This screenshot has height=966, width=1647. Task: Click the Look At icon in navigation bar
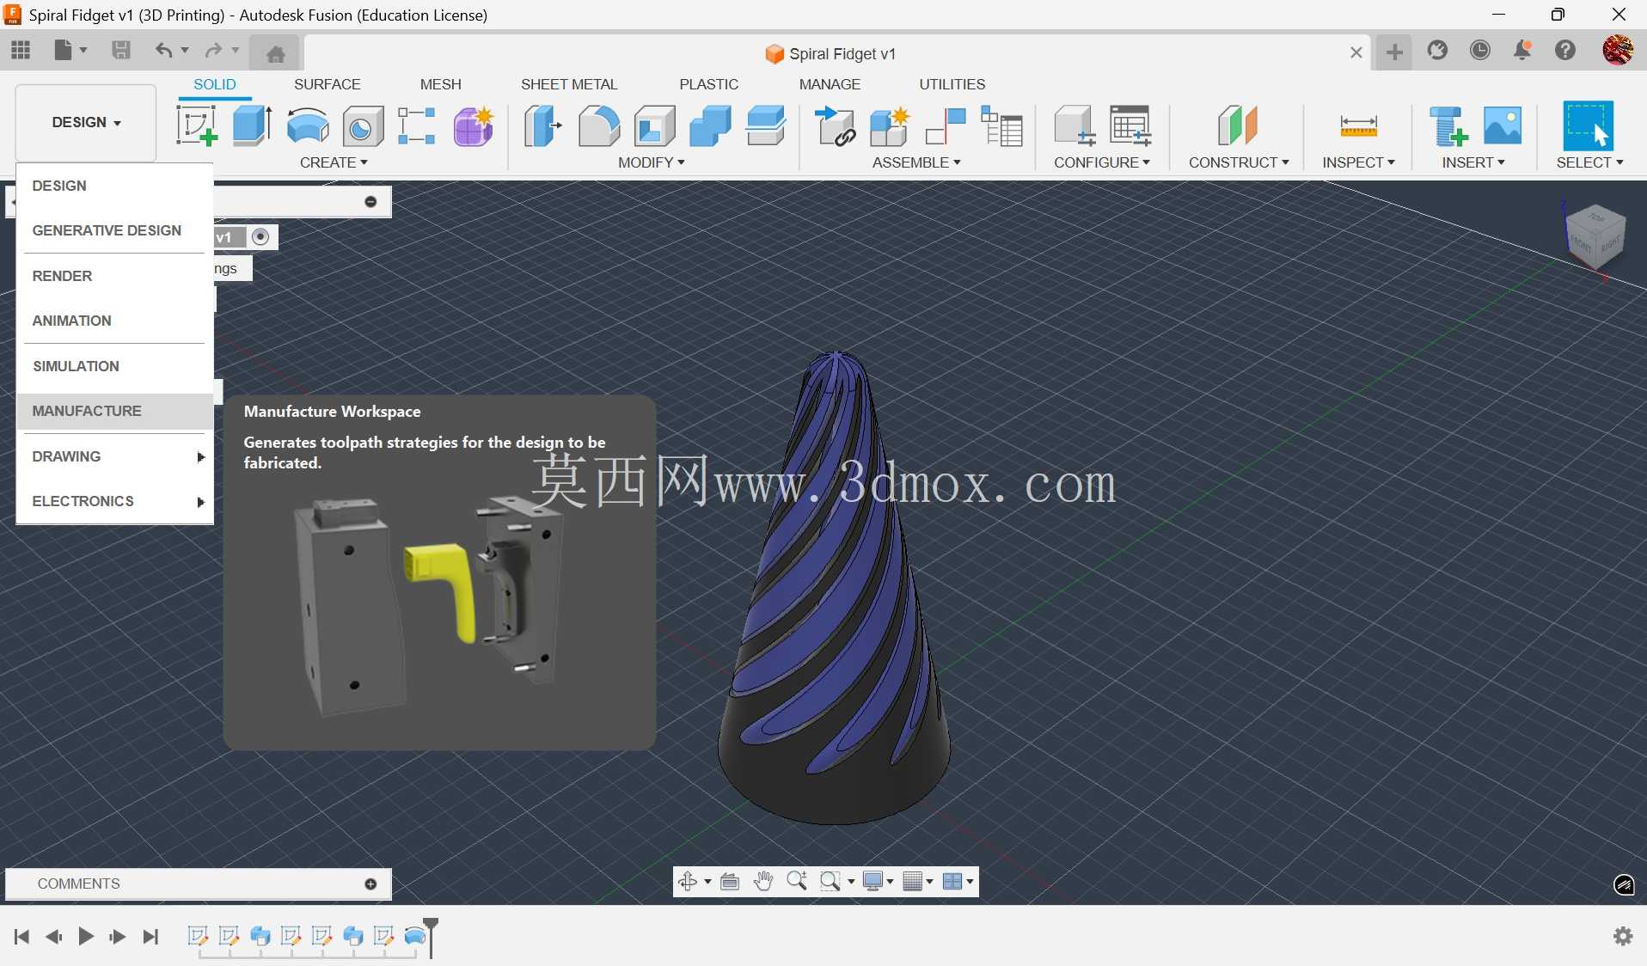tap(730, 881)
